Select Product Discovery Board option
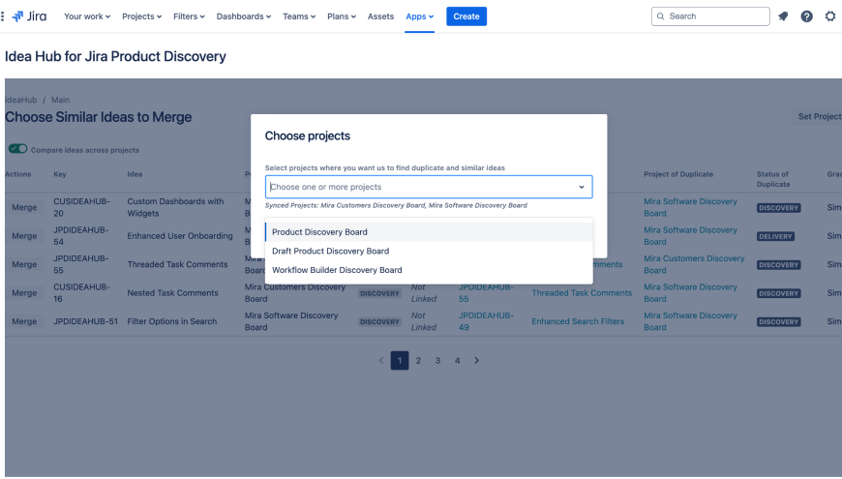Viewport: 842px width, 479px height. [429, 232]
